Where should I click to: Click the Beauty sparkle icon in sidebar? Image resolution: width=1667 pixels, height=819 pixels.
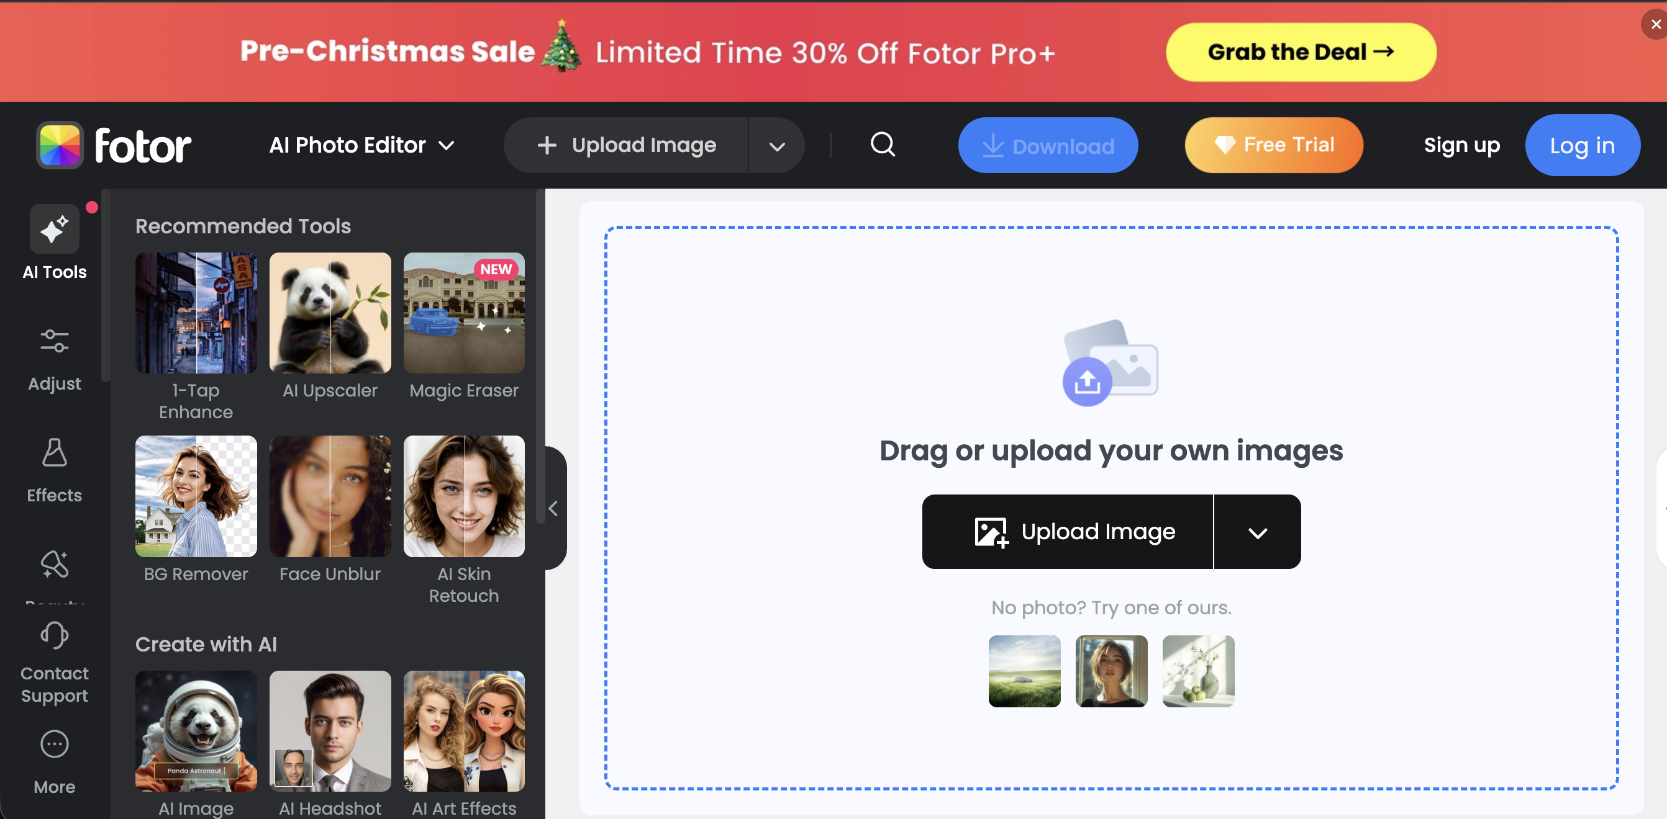coord(55,565)
